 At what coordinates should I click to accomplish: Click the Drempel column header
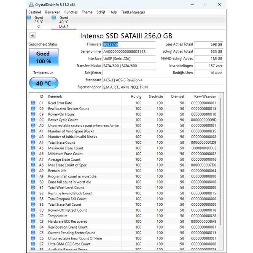(x=175, y=97)
